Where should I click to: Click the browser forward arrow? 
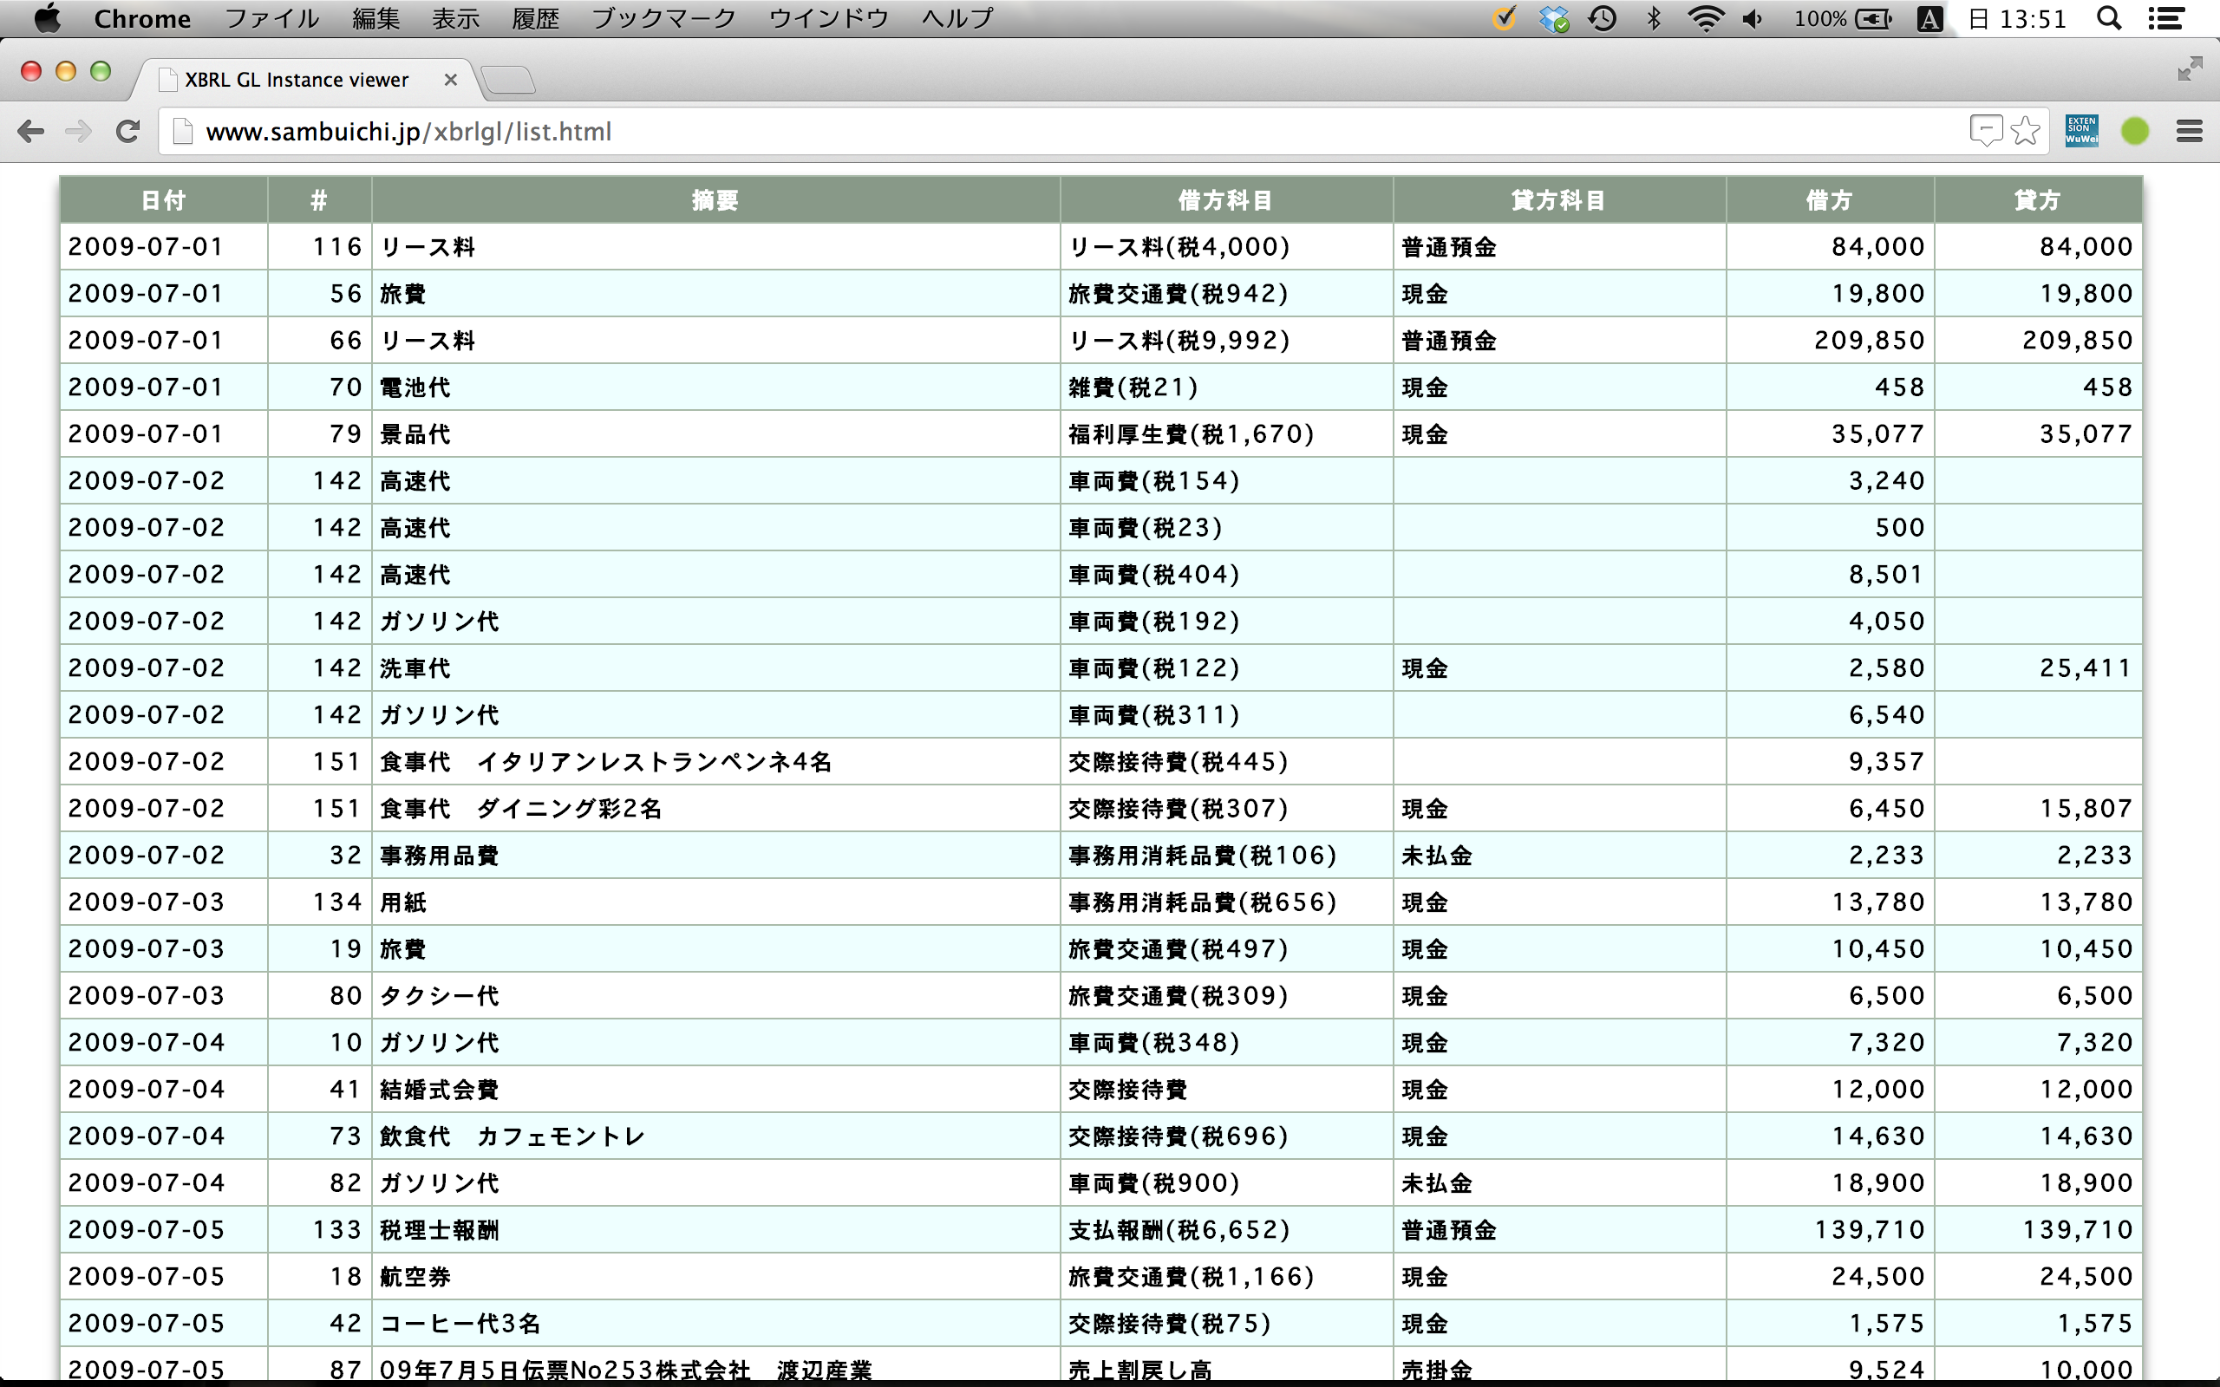(79, 131)
